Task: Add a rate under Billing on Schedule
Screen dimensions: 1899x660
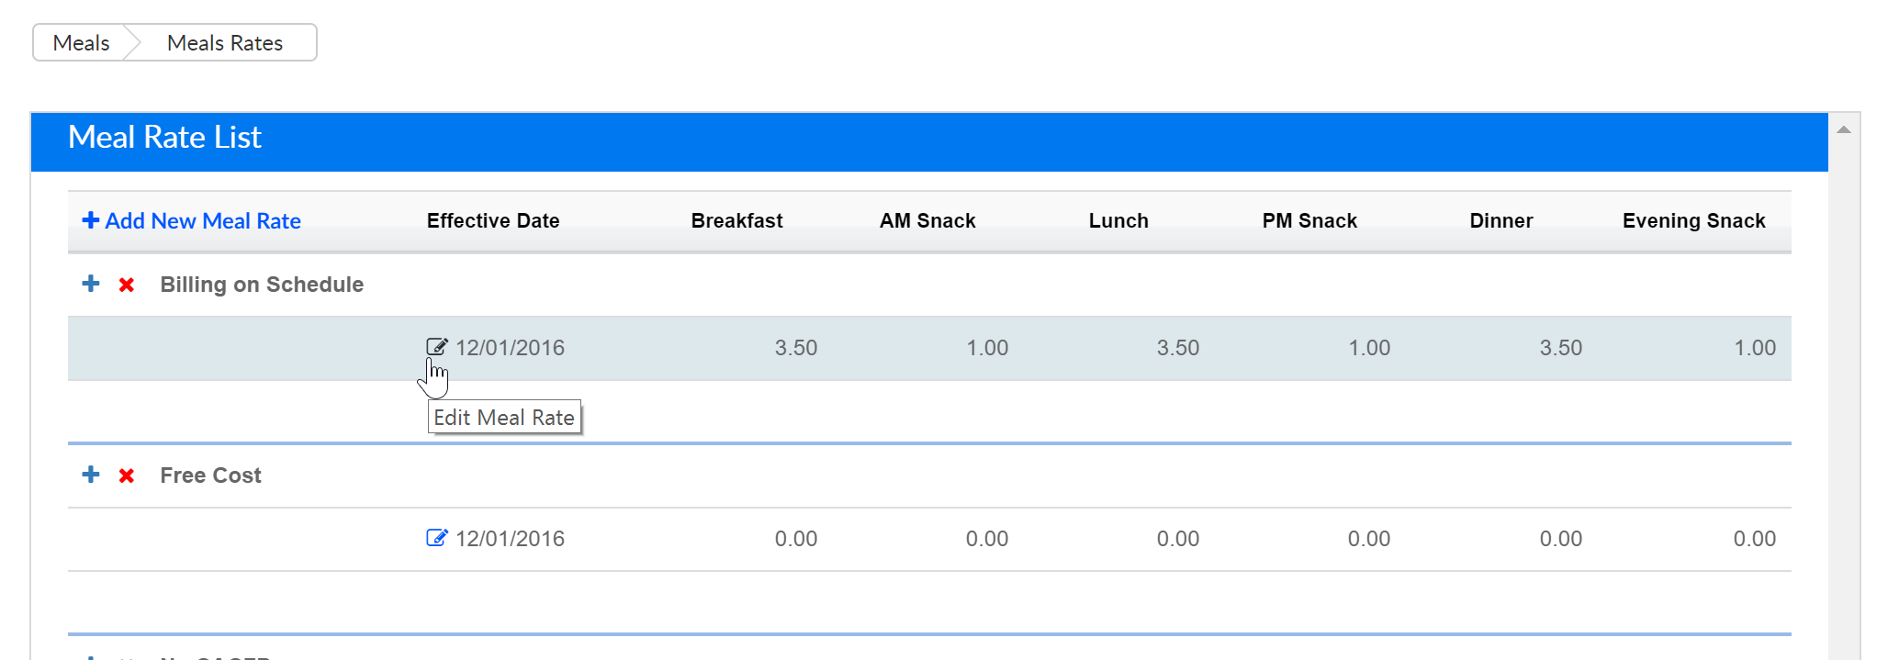Action: point(90,284)
